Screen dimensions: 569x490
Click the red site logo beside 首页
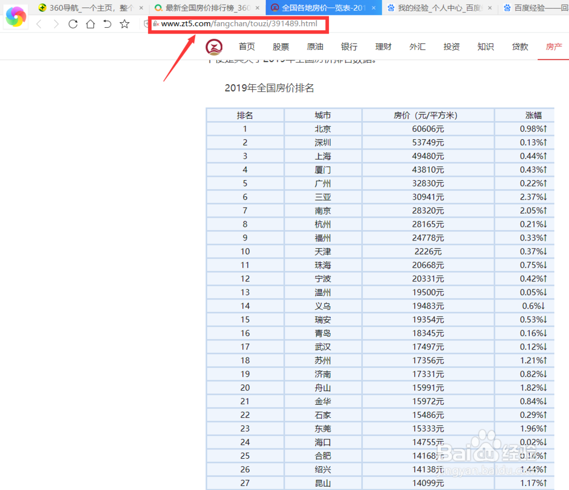click(214, 47)
